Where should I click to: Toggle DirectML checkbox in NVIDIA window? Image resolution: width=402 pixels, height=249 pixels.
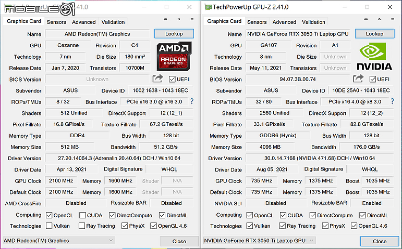click(x=362, y=215)
